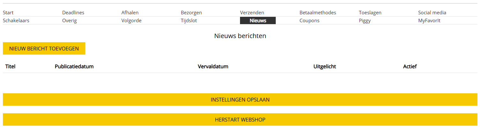480x132 pixels.
Task: Switch to the Deadlines tab
Action: (73, 13)
